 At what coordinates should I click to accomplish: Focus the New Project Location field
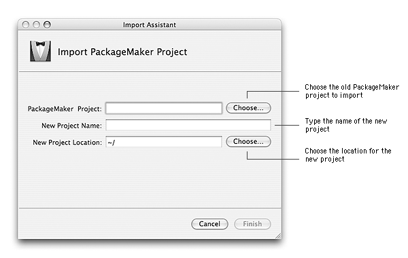tap(164, 142)
